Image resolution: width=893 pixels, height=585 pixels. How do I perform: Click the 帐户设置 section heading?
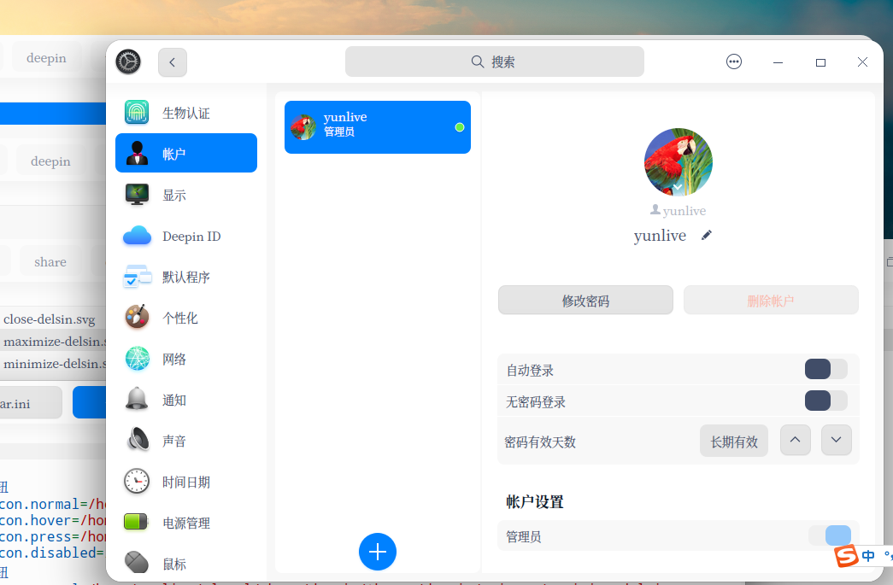535,501
